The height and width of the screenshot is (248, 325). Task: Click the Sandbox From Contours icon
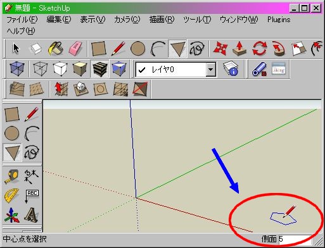click(x=17, y=89)
